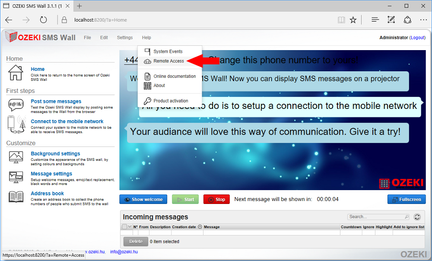Click the Background settings monitor icon

[16, 157]
